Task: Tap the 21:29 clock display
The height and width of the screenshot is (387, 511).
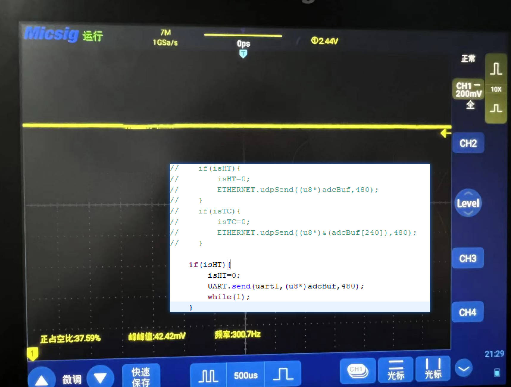Action: (x=494, y=354)
